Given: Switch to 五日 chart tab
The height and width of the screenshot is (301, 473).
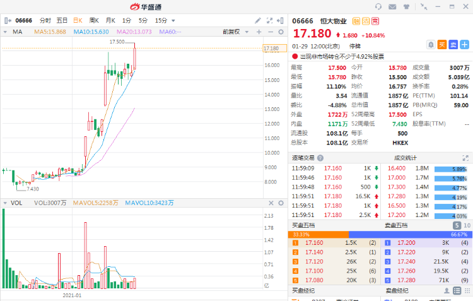Looking at the screenshot, I should 62,21.
